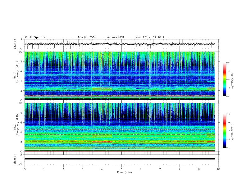
Task: Click the ch.1(V) waveform axis label
Action: [15, 44]
